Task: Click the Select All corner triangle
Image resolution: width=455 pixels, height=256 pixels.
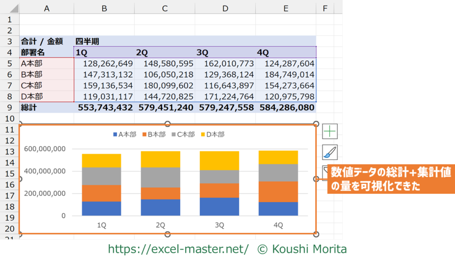Action: (x=10, y=9)
